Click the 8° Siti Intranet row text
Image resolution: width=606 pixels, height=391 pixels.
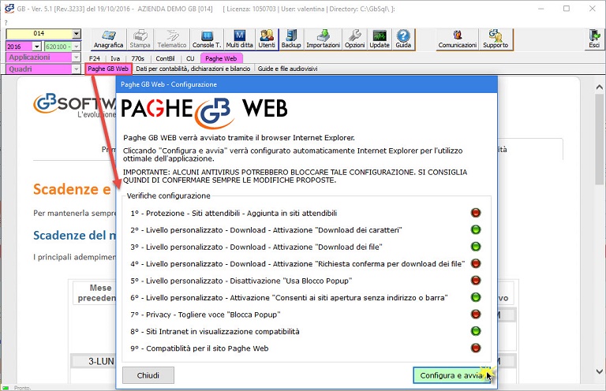[215, 332]
